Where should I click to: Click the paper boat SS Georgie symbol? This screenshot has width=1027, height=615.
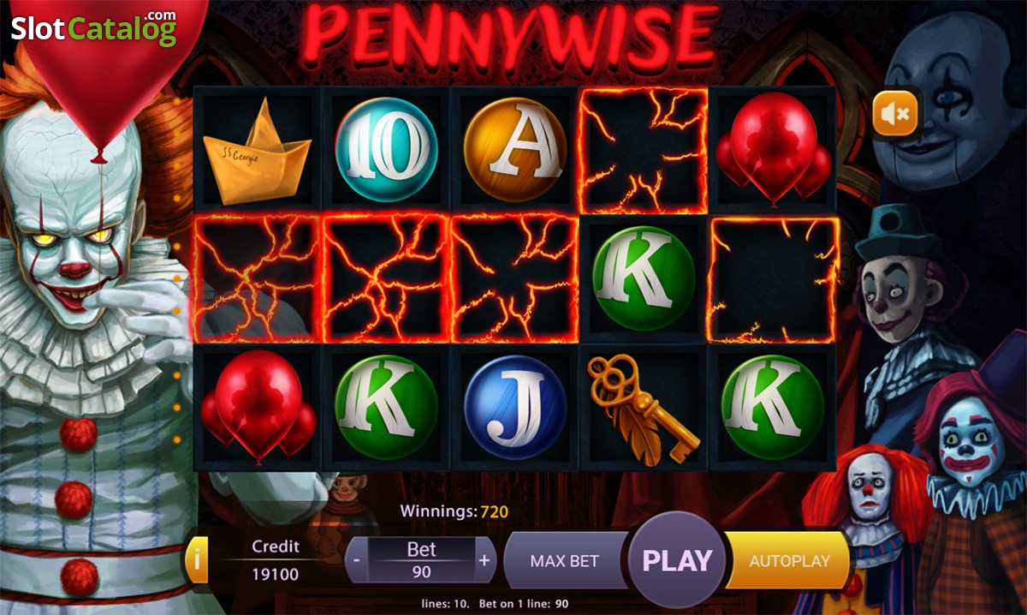click(x=258, y=152)
